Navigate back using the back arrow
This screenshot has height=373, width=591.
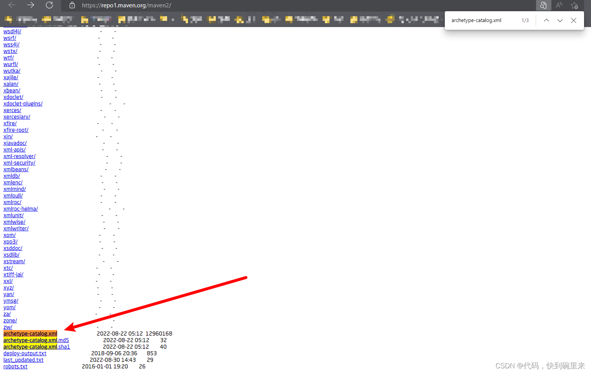[x=11, y=5]
